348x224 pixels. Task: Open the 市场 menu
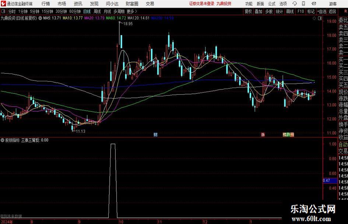click(62, 4)
